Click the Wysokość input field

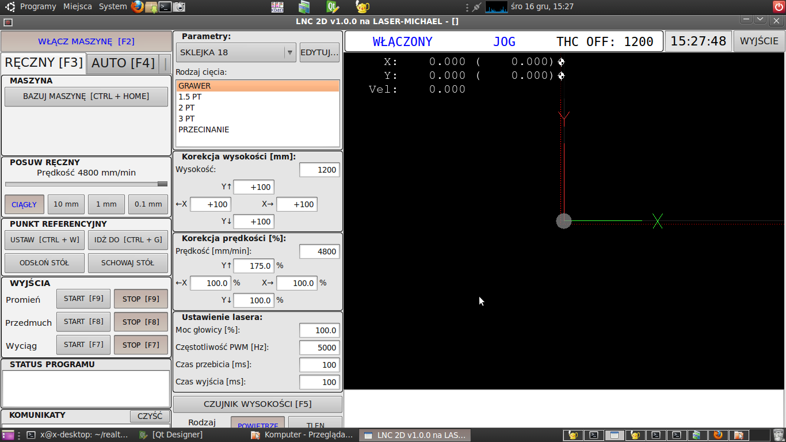click(x=319, y=170)
